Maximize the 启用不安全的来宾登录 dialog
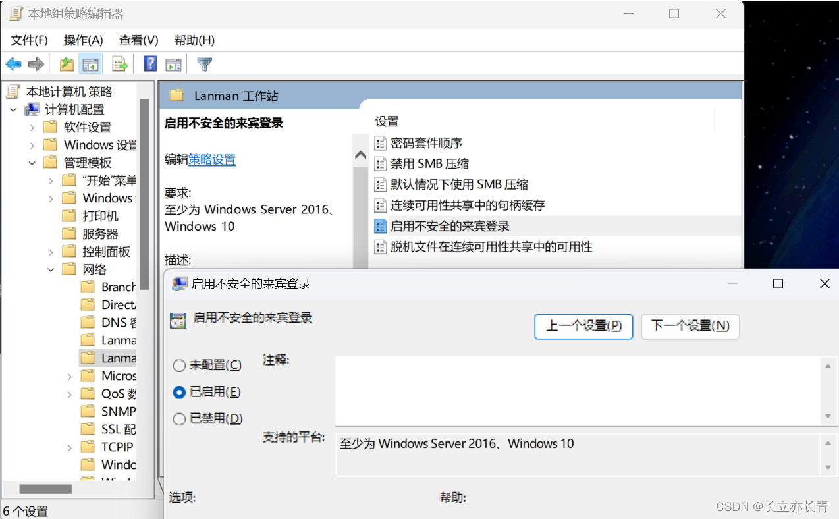 pyautogui.click(x=778, y=283)
